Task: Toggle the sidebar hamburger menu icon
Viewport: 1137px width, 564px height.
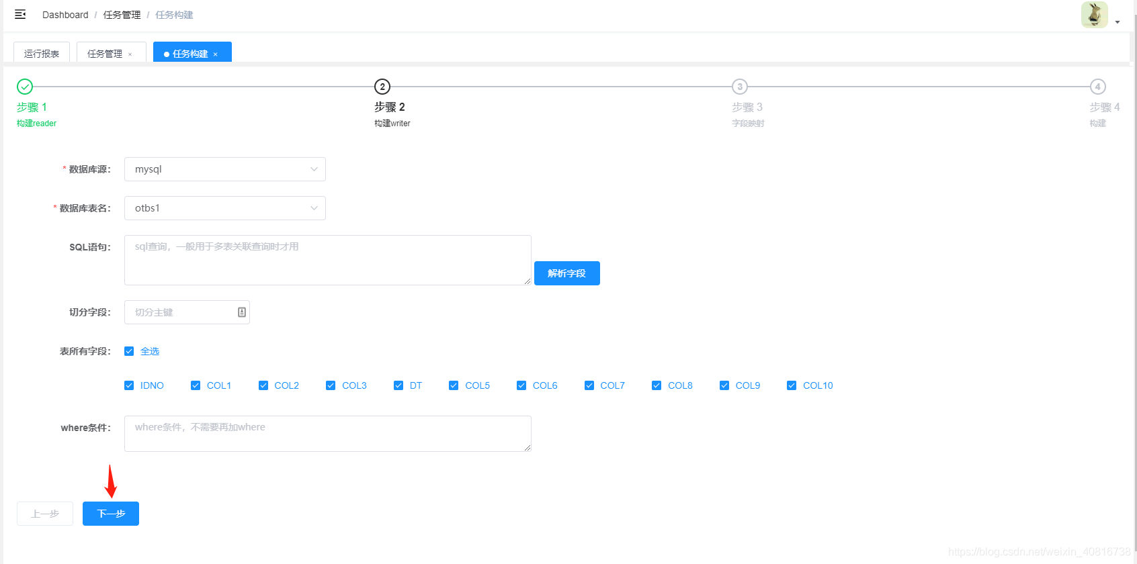Action: click(x=20, y=14)
